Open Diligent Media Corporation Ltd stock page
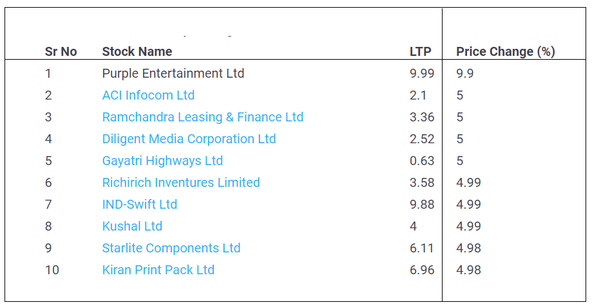Viewport: 592px width, 307px height. (189, 139)
